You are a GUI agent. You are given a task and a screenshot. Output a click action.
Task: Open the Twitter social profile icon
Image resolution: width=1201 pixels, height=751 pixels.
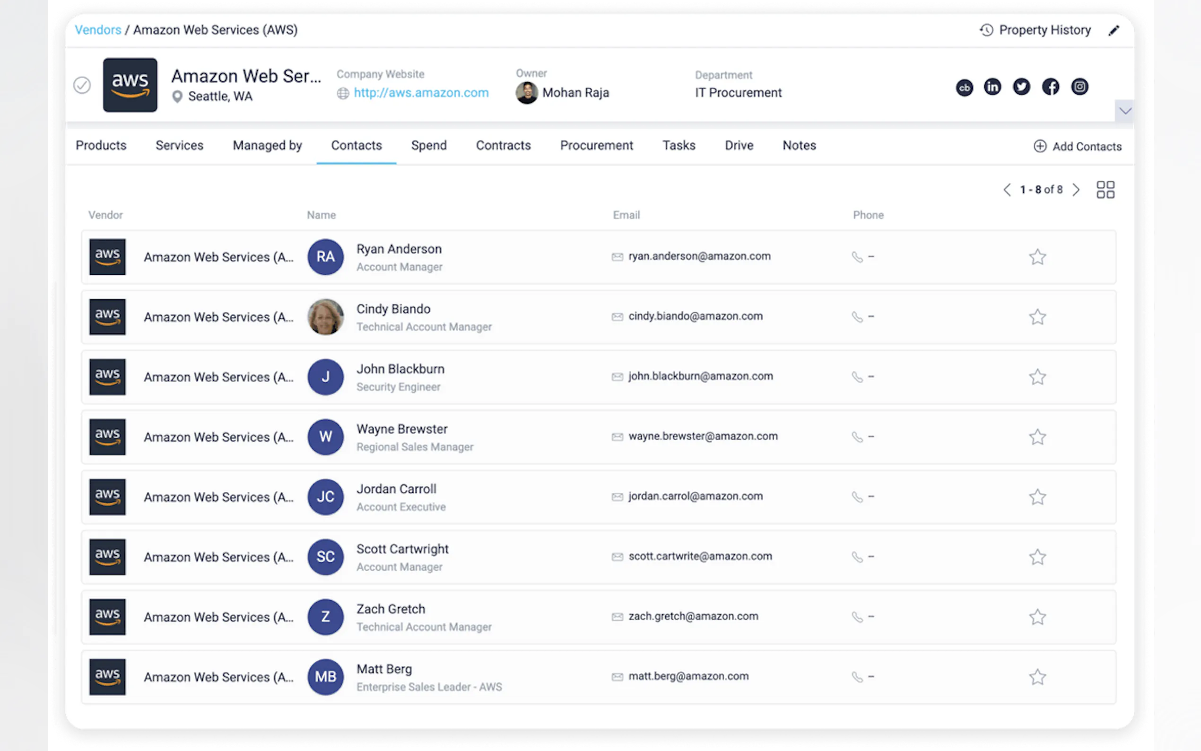[1021, 87]
